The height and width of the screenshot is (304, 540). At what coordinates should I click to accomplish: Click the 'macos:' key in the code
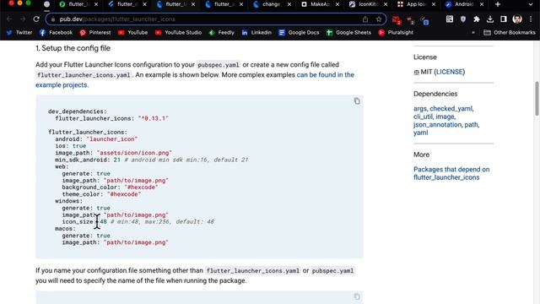[65, 229]
